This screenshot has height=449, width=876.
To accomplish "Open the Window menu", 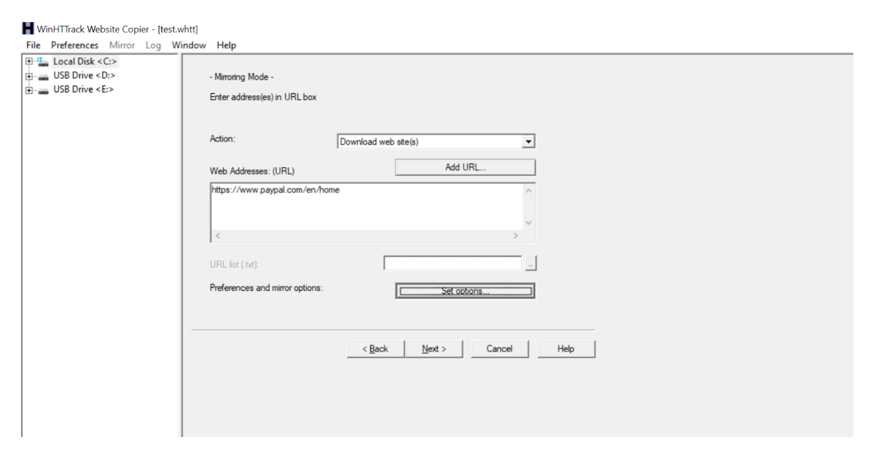I will pyautogui.click(x=189, y=45).
